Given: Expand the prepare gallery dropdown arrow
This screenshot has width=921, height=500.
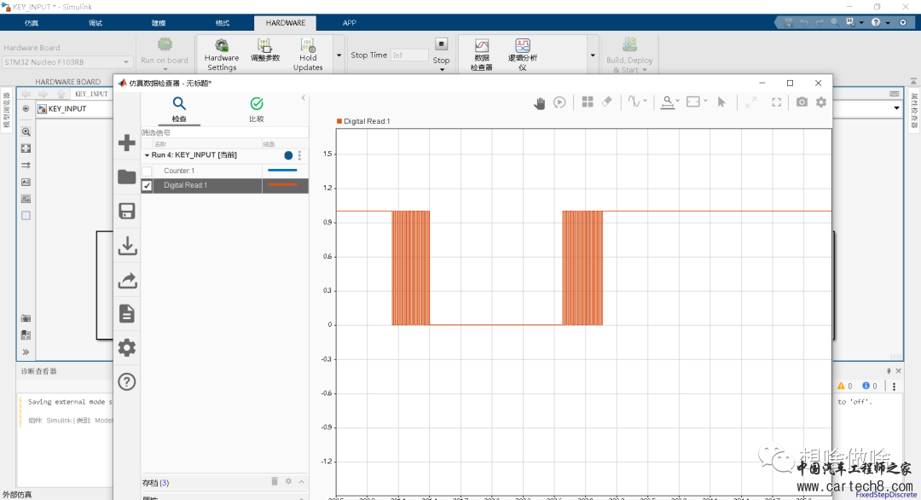Looking at the screenshot, I should [339, 55].
